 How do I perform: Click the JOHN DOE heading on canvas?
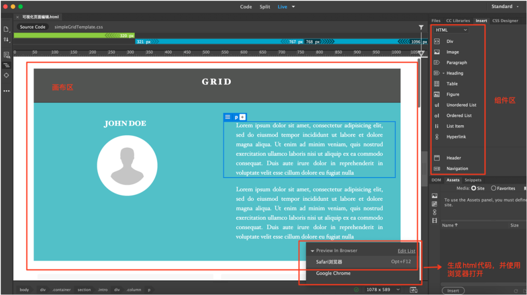point(125,123)
